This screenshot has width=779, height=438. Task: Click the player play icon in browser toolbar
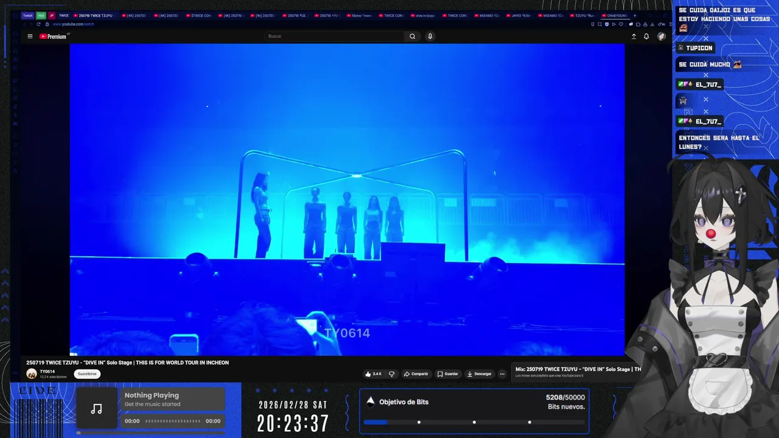[614, 24]
